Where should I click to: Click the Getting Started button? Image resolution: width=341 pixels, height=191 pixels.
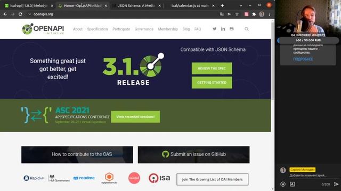(212, 83)
